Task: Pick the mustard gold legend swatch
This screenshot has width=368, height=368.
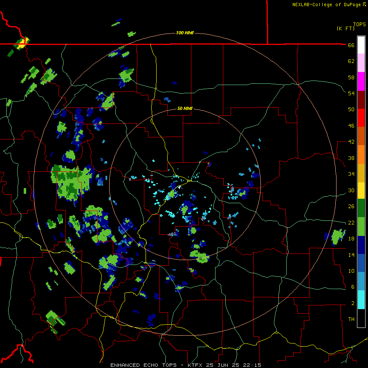Action: click(x=361, y=173)
